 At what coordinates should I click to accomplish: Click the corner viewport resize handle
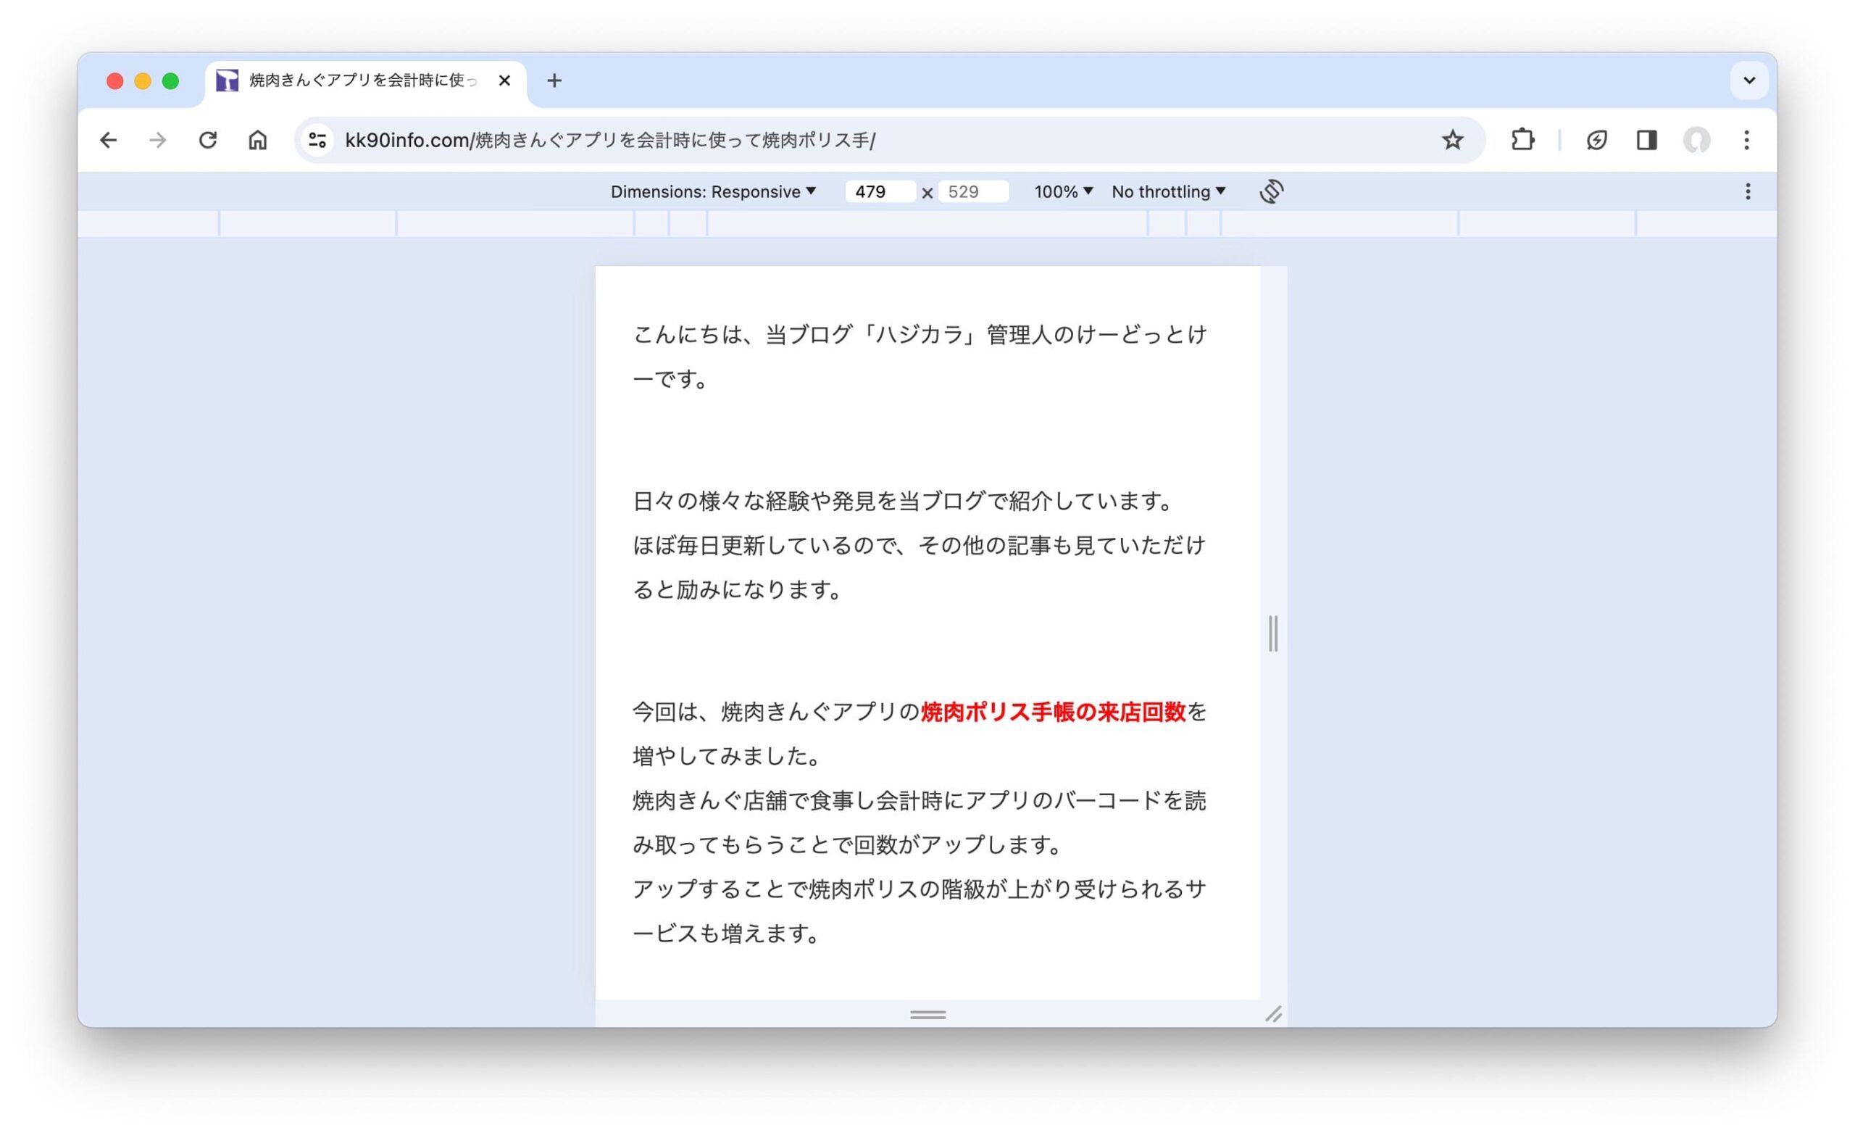(x=1274, y=1014)
